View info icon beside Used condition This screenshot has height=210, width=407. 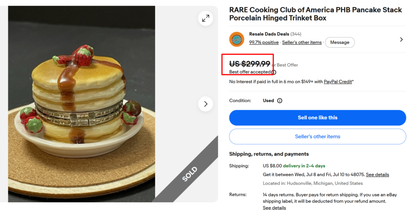(279, 101)
